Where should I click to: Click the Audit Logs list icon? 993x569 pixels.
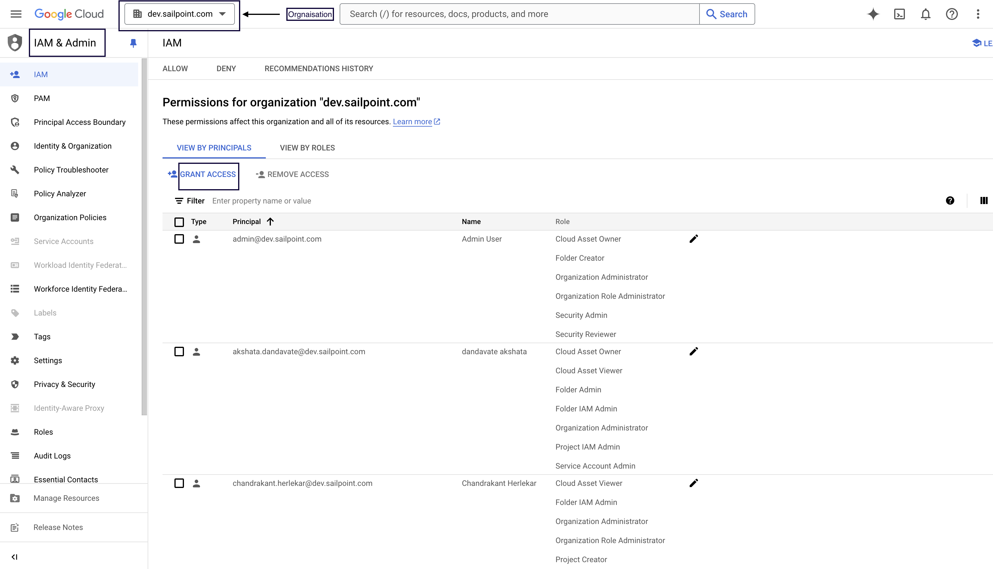(x=15, y=456)
